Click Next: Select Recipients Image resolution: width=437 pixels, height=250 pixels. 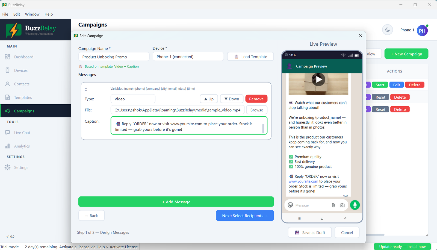pos(245,216)
